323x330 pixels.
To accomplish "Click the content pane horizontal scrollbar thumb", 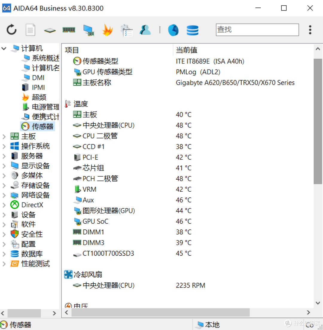I will 161,313.
